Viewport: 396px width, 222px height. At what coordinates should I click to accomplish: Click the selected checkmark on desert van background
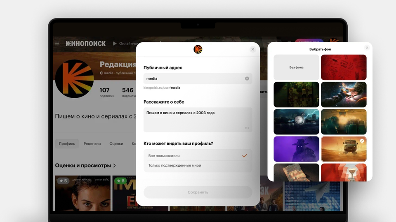[x=362, y=141]
